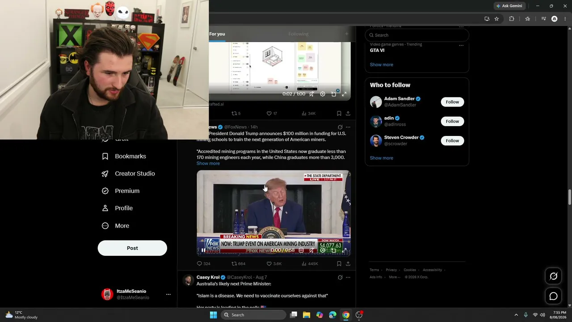
Task: Open Bookmarks in the X sidebar
Action: pos(124,156)
